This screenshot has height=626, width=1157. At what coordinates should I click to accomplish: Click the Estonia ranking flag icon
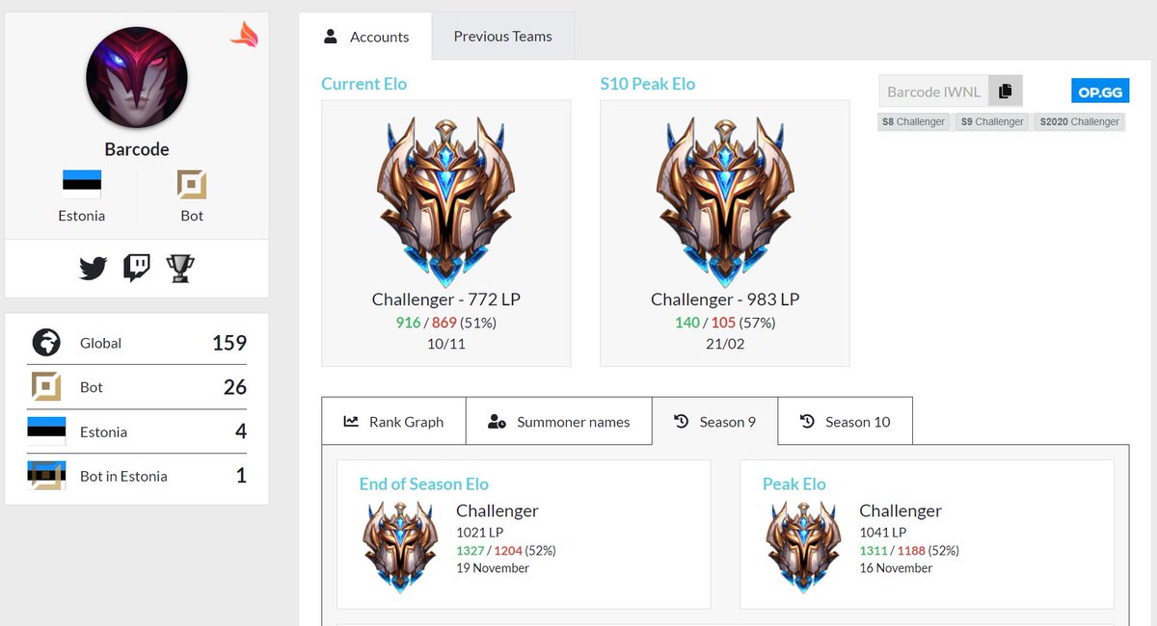point(46,430)
